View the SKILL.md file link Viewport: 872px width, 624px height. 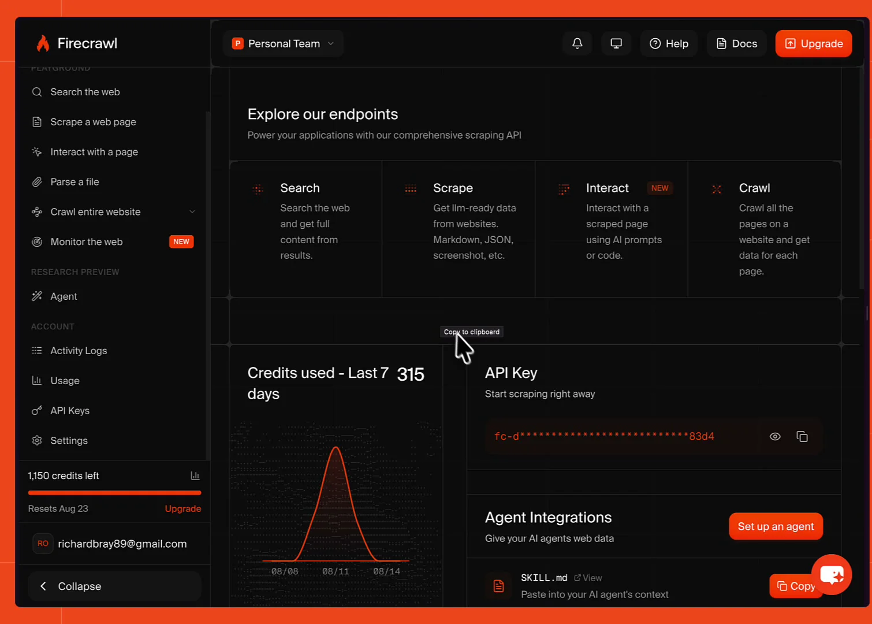tap(588, 578)
